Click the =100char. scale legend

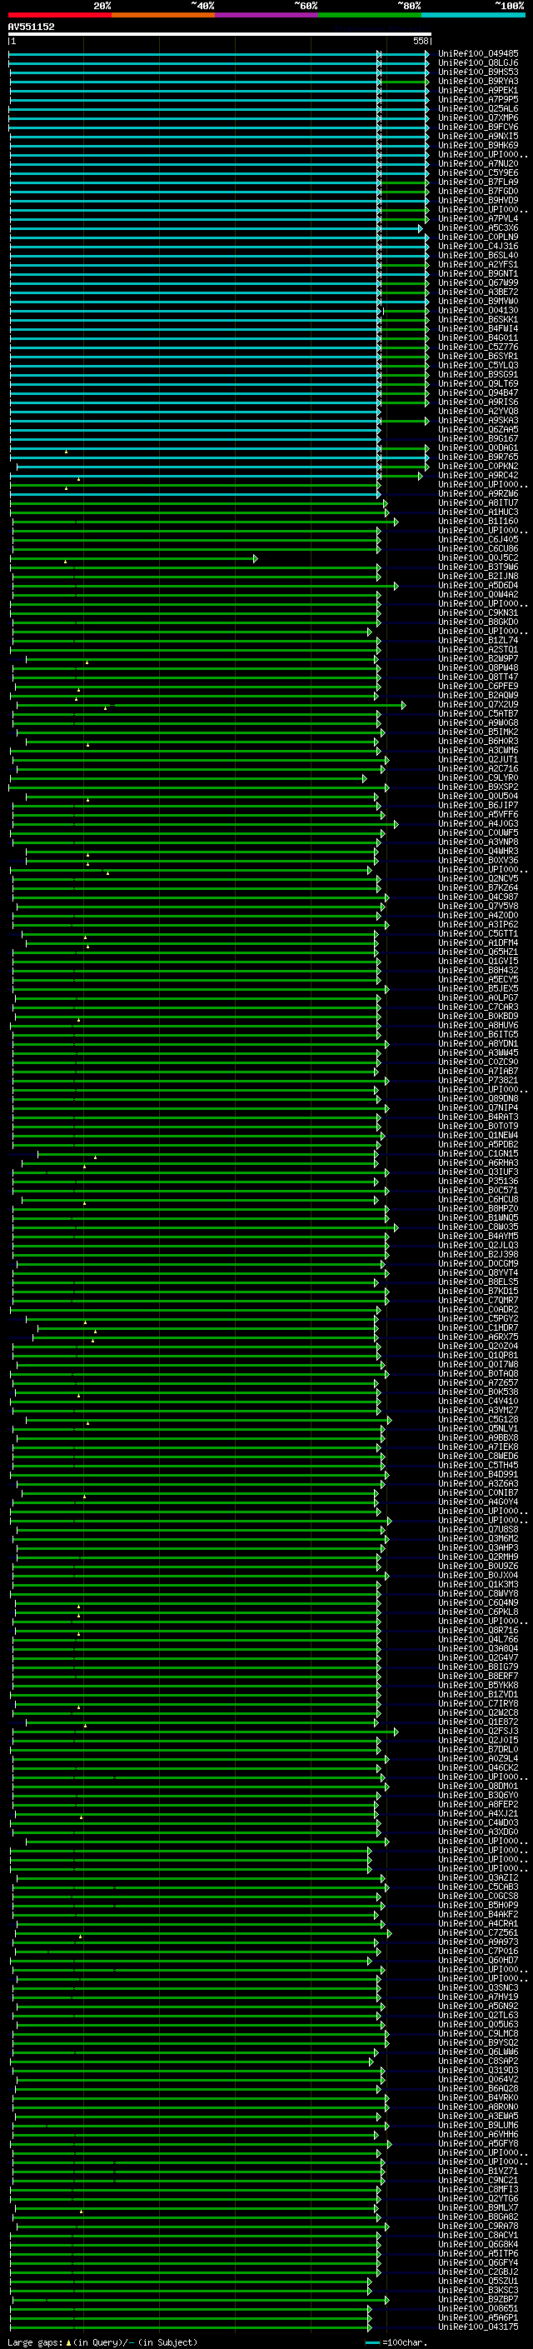point(396,2342)
